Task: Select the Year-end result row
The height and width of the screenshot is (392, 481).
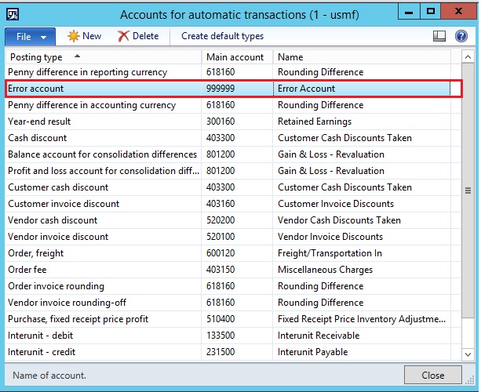Action: click(x=102, y=122)
